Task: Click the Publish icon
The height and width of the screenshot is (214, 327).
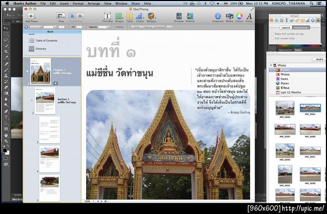Action: click(190, 16)
